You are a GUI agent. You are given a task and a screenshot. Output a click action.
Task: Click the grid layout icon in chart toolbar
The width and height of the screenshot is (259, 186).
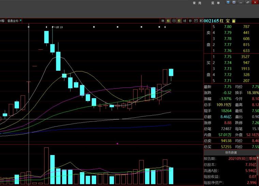point(174,21)
